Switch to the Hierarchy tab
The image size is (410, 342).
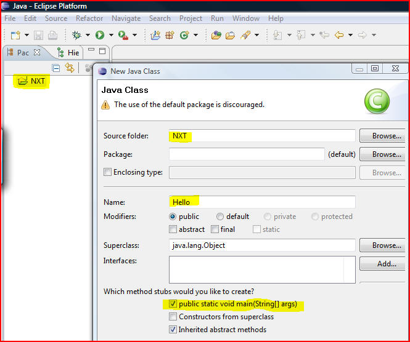(x=68, y=53)
